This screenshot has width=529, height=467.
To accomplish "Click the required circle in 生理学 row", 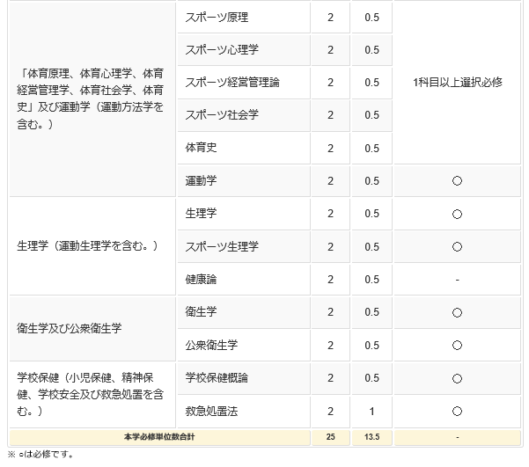I will point(457,214).
